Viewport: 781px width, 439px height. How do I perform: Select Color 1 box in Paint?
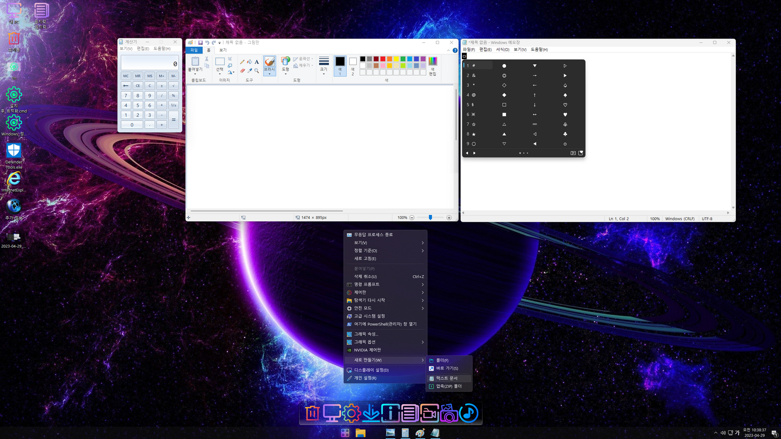[340, 66]
